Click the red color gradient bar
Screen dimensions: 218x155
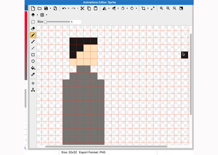[x=26, y=46]
